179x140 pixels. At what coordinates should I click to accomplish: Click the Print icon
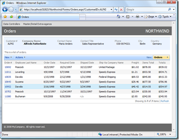click(x=137, y=17)
